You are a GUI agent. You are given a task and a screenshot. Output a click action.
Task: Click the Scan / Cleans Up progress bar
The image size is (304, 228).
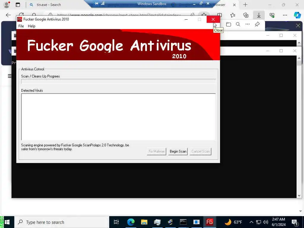coord(118,81)
